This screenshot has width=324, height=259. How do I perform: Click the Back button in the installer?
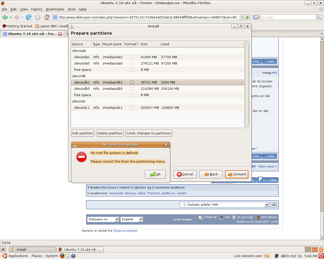click(211, 174)
